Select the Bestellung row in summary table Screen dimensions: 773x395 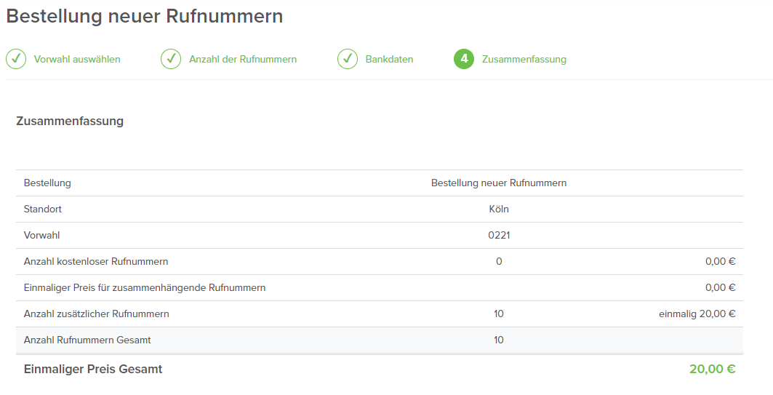[x=379, y=183]
